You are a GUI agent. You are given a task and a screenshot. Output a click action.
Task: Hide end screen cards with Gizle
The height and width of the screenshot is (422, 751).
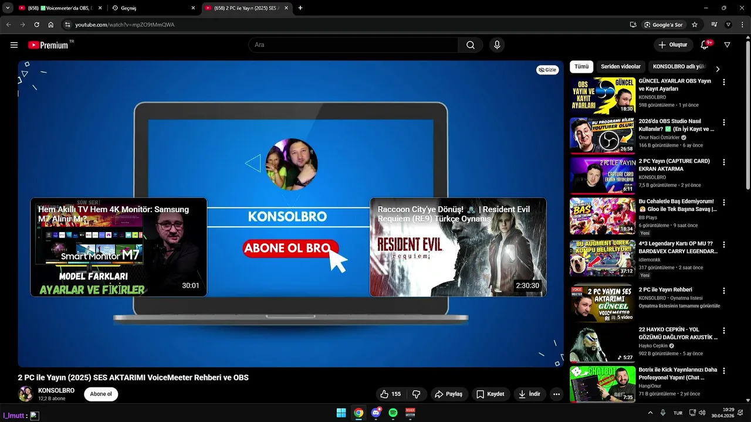547,70
